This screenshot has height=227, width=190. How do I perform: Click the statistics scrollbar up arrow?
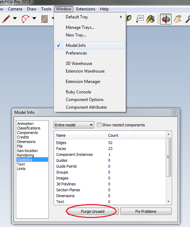(x=169, y=134)
